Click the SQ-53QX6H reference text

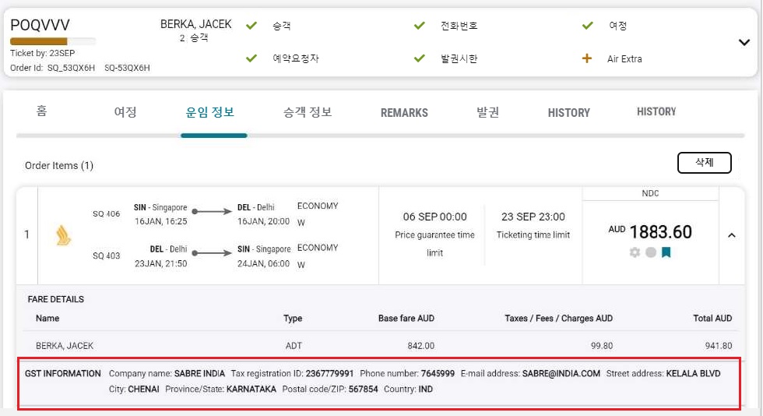(x=127, y=68)
